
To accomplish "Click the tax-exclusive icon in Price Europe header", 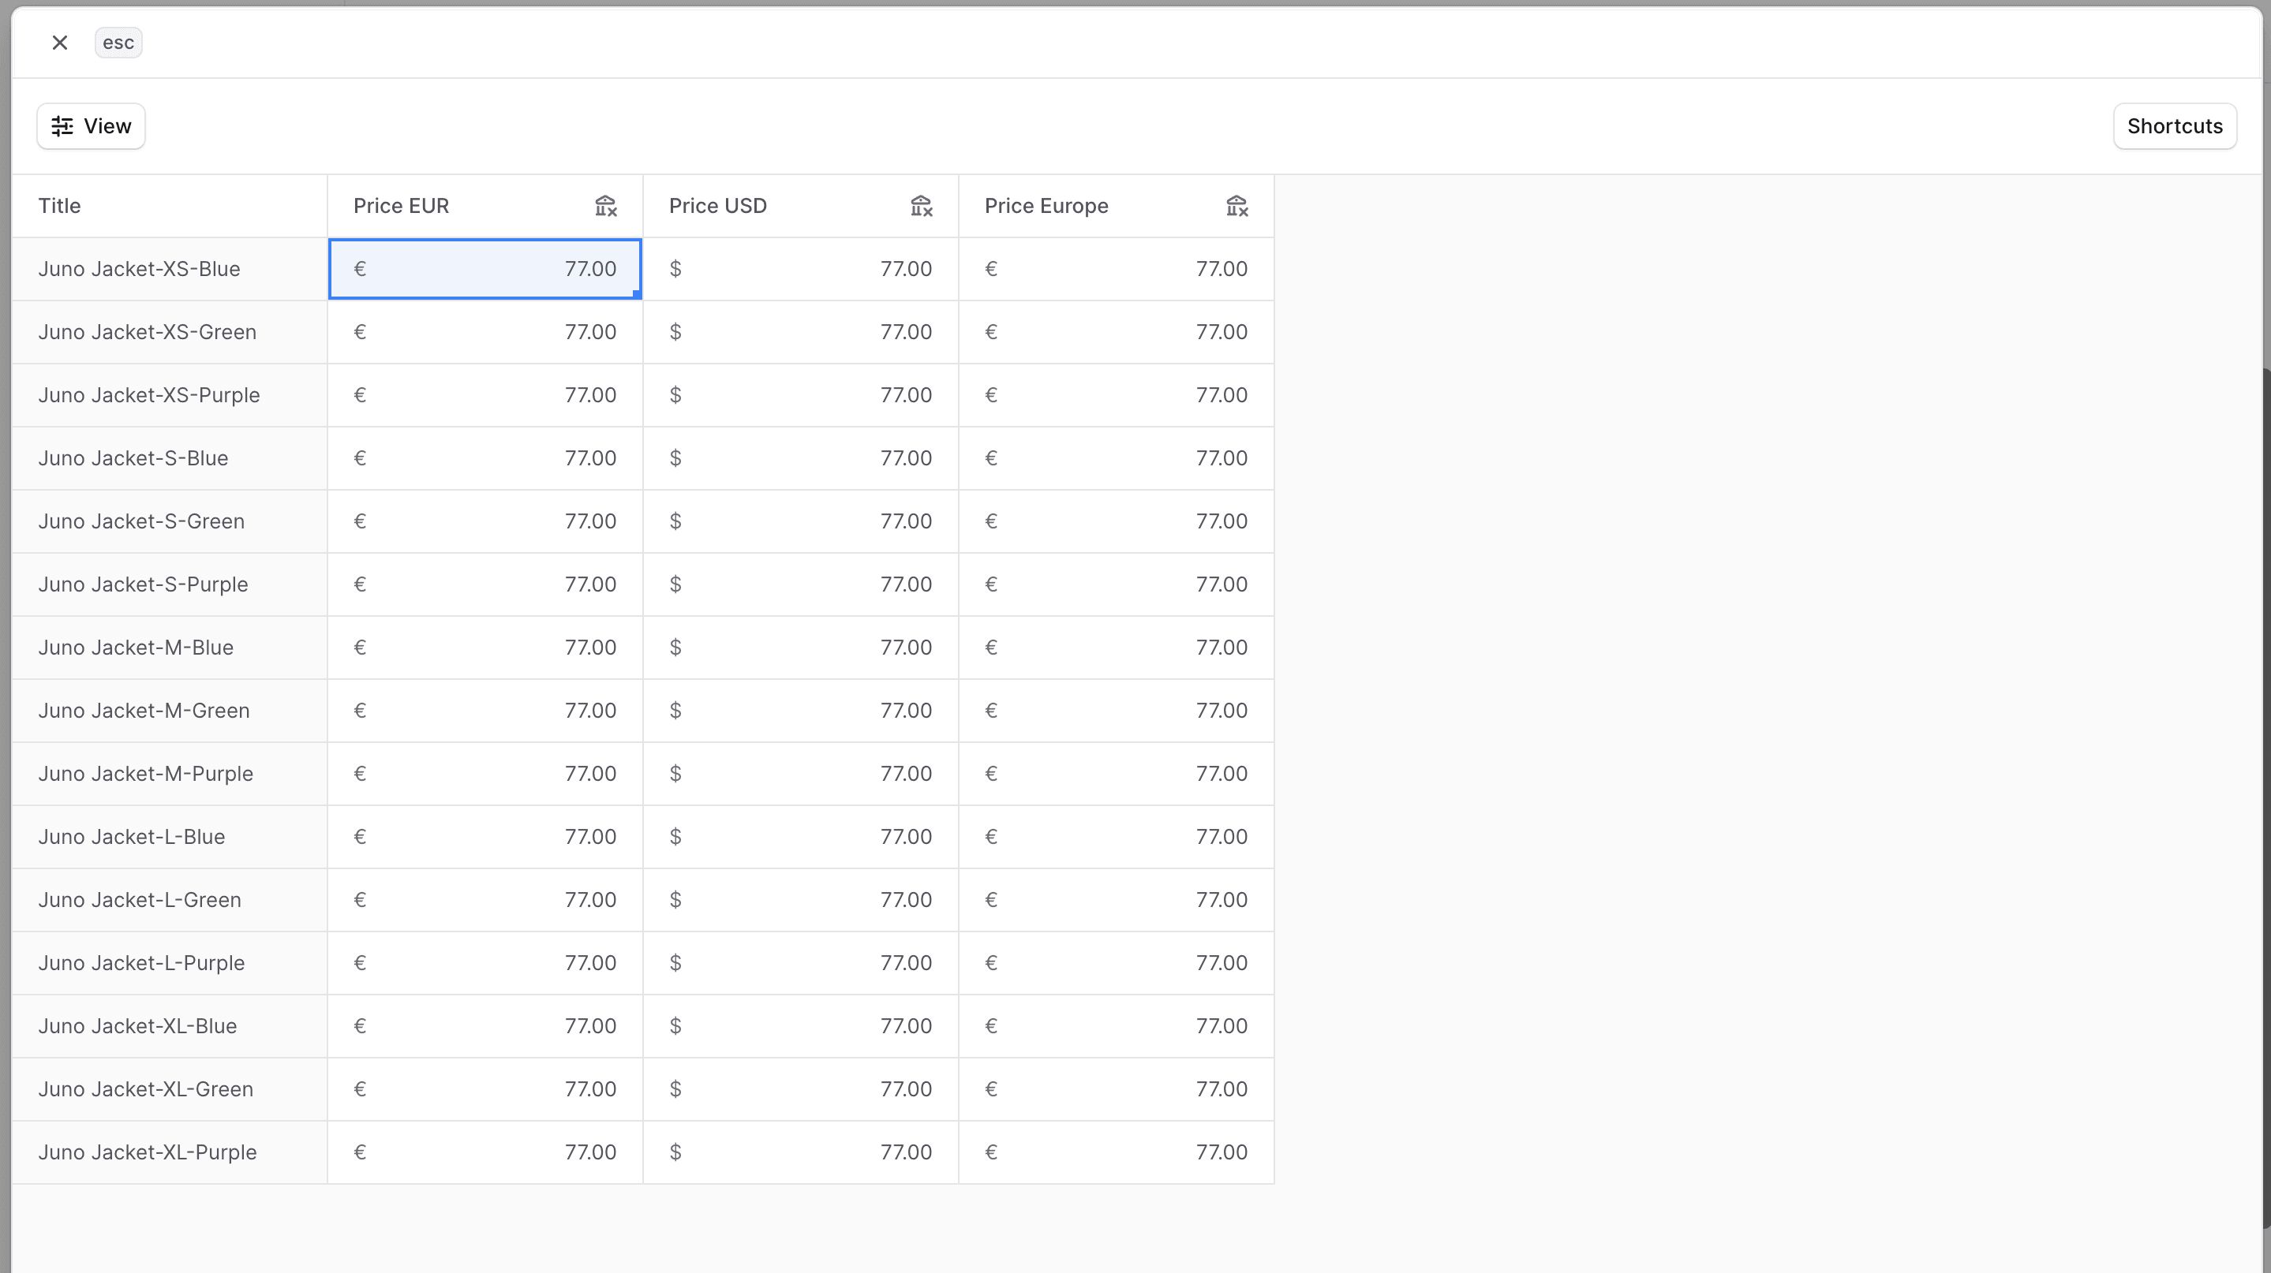I will (1237, 206).
